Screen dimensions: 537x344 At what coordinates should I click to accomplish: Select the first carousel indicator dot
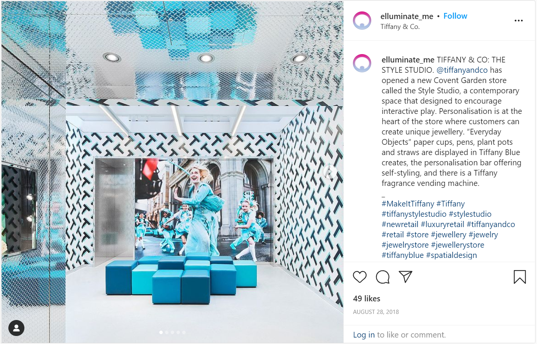pos(161,333)
